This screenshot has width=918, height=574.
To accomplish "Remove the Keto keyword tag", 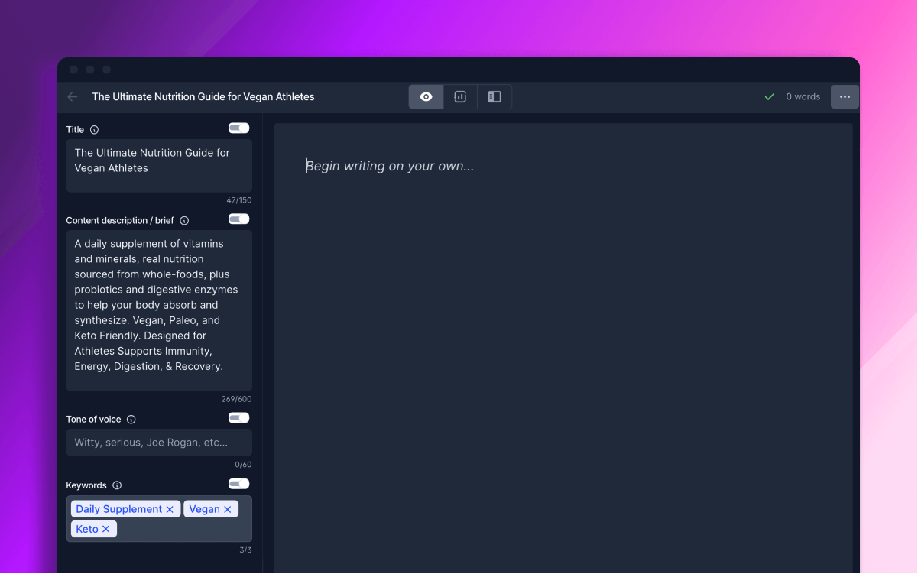I will pyautogui.click(x=105, y=529).
